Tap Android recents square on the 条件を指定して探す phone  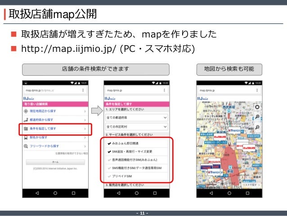155,193
